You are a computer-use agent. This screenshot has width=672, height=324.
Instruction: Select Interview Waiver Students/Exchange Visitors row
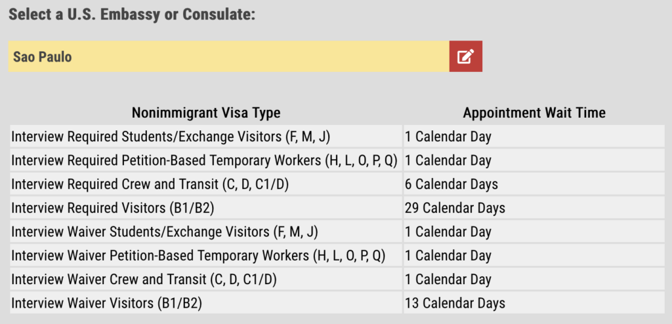point(337,232)
